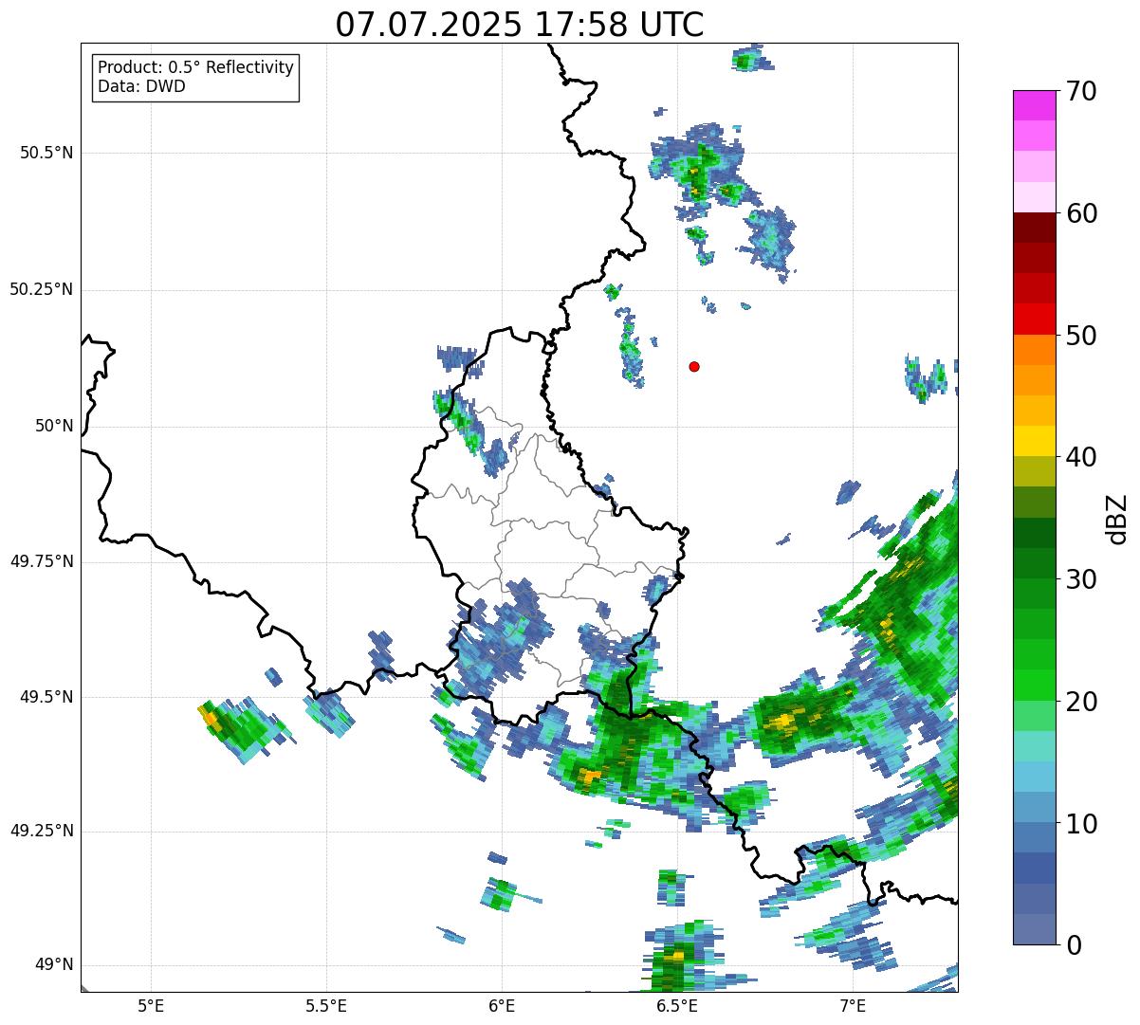Click the colorbar tick label 30

click(1082, 579)
